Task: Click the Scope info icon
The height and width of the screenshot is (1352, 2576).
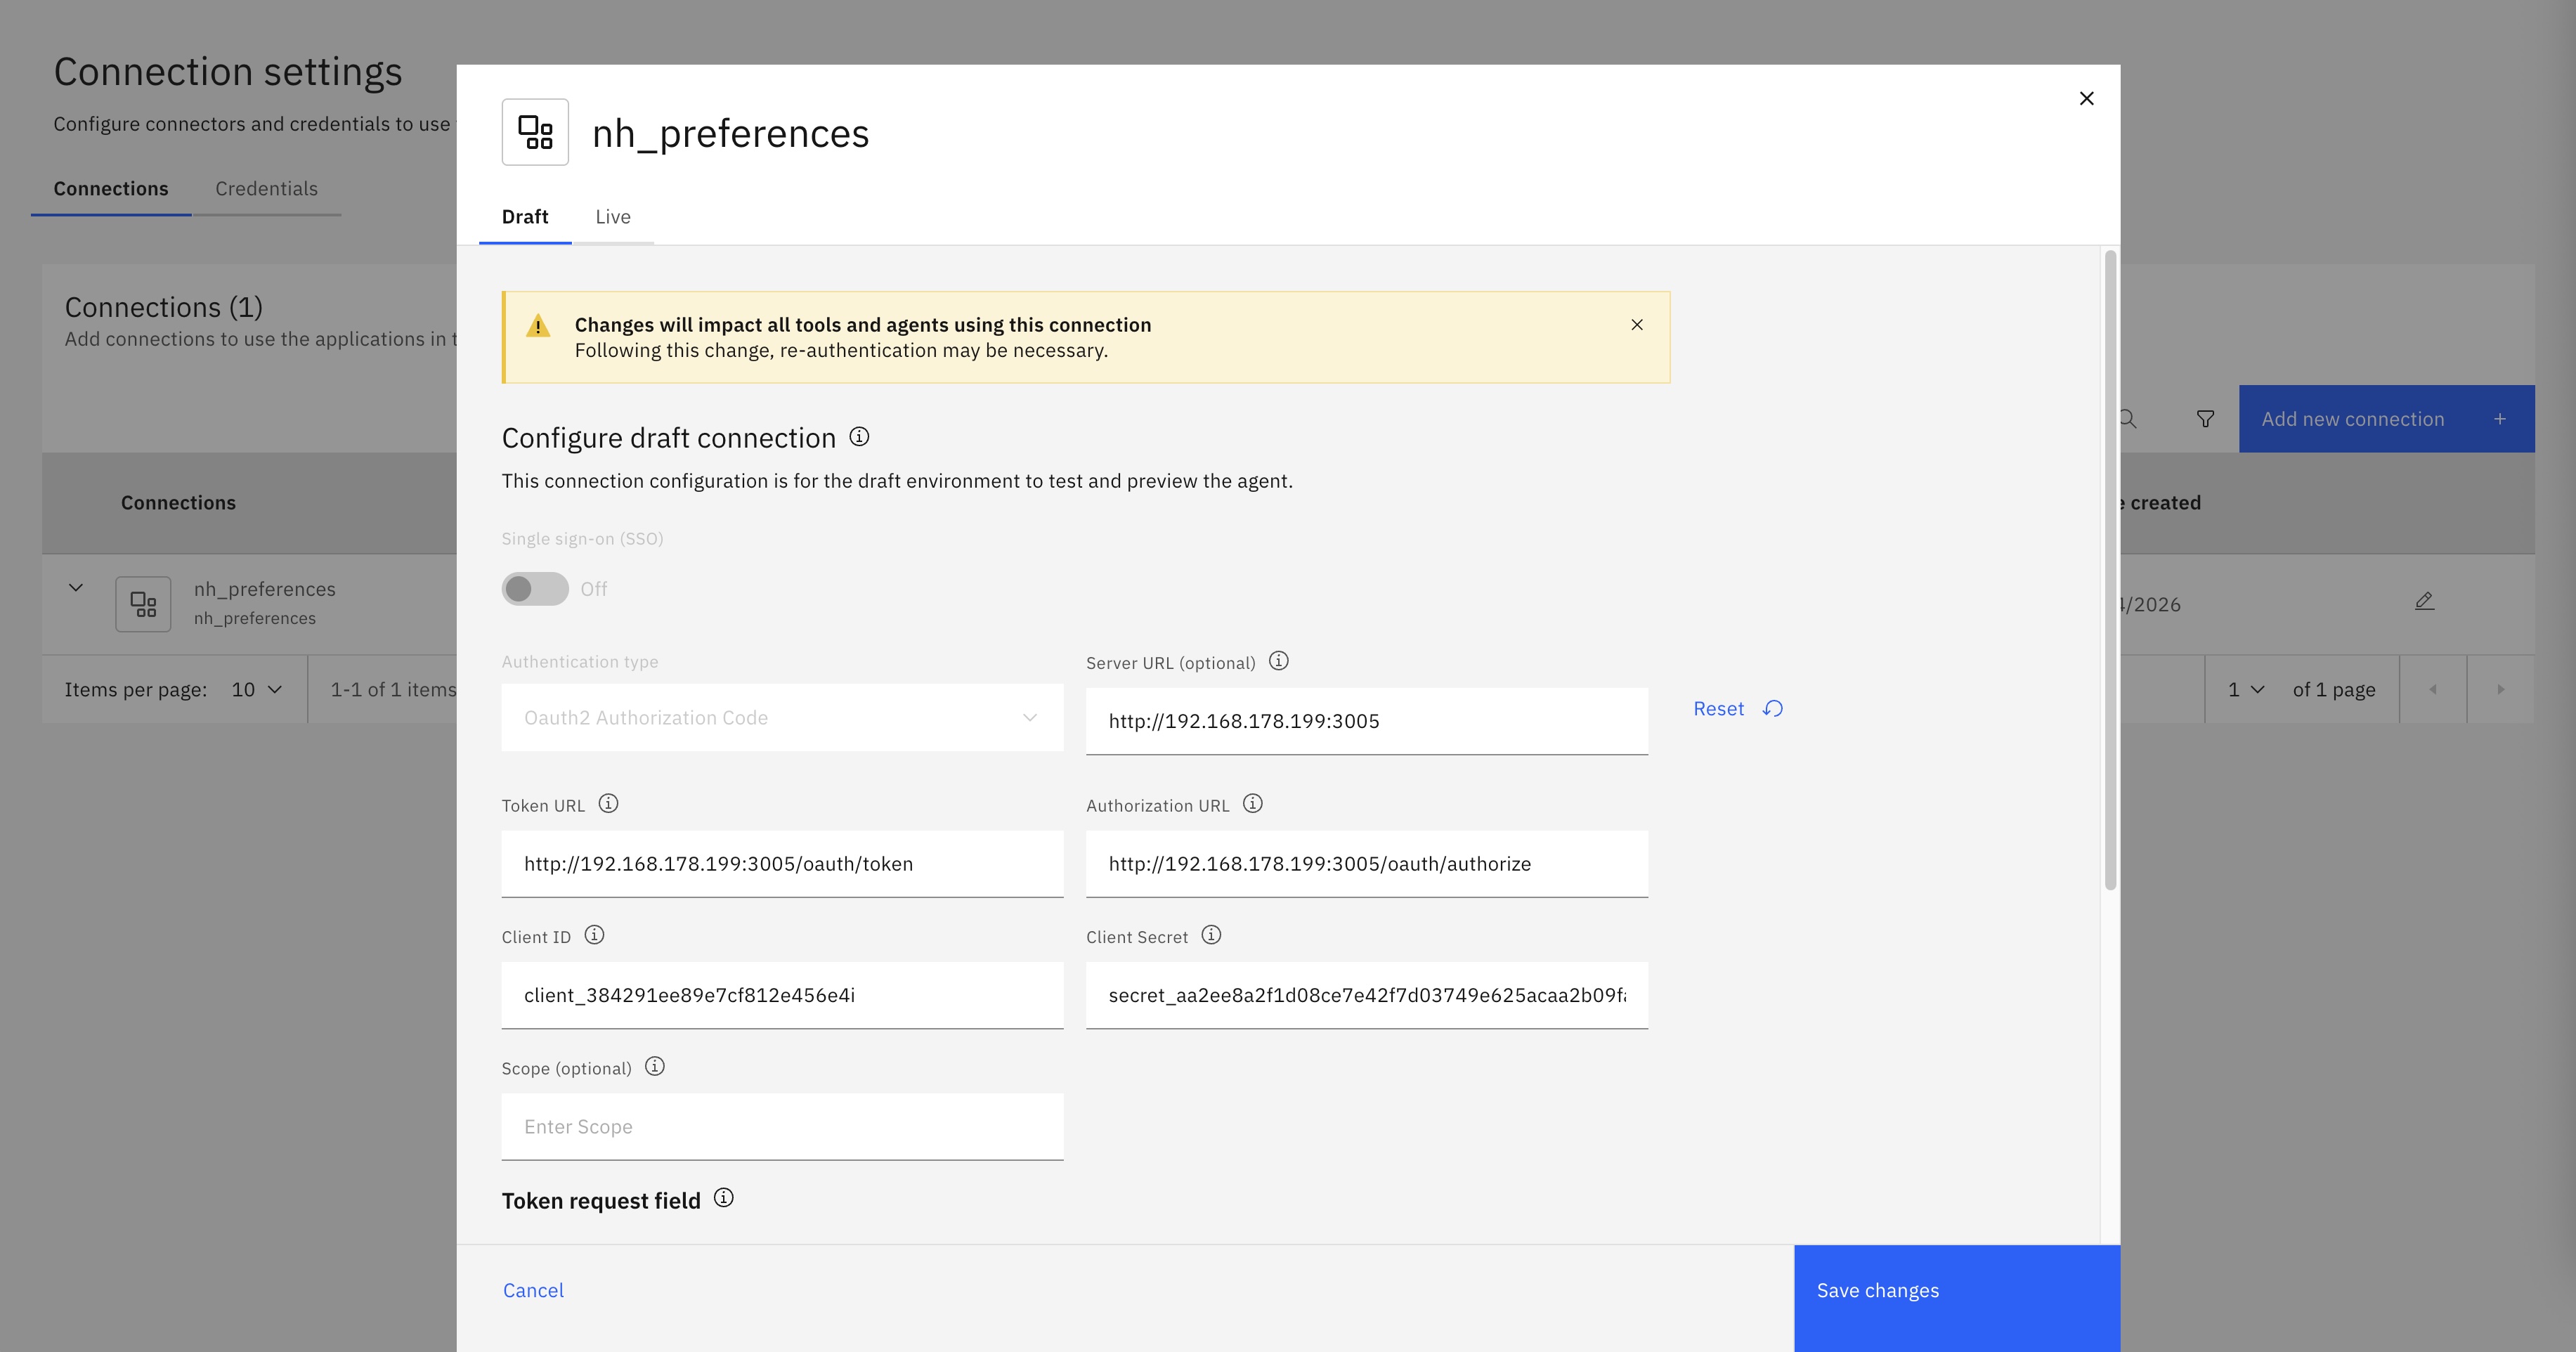Action: point(655,1067)
